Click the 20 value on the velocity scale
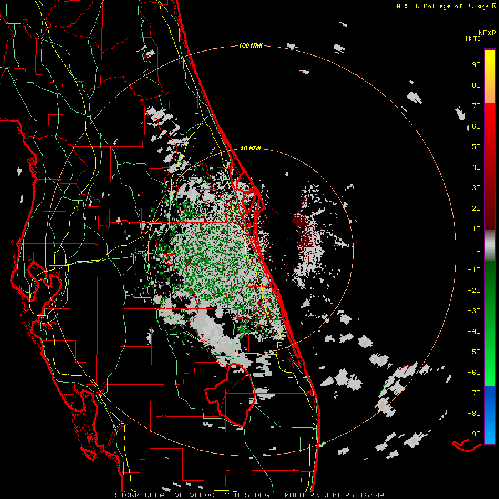 pos(476,208)
